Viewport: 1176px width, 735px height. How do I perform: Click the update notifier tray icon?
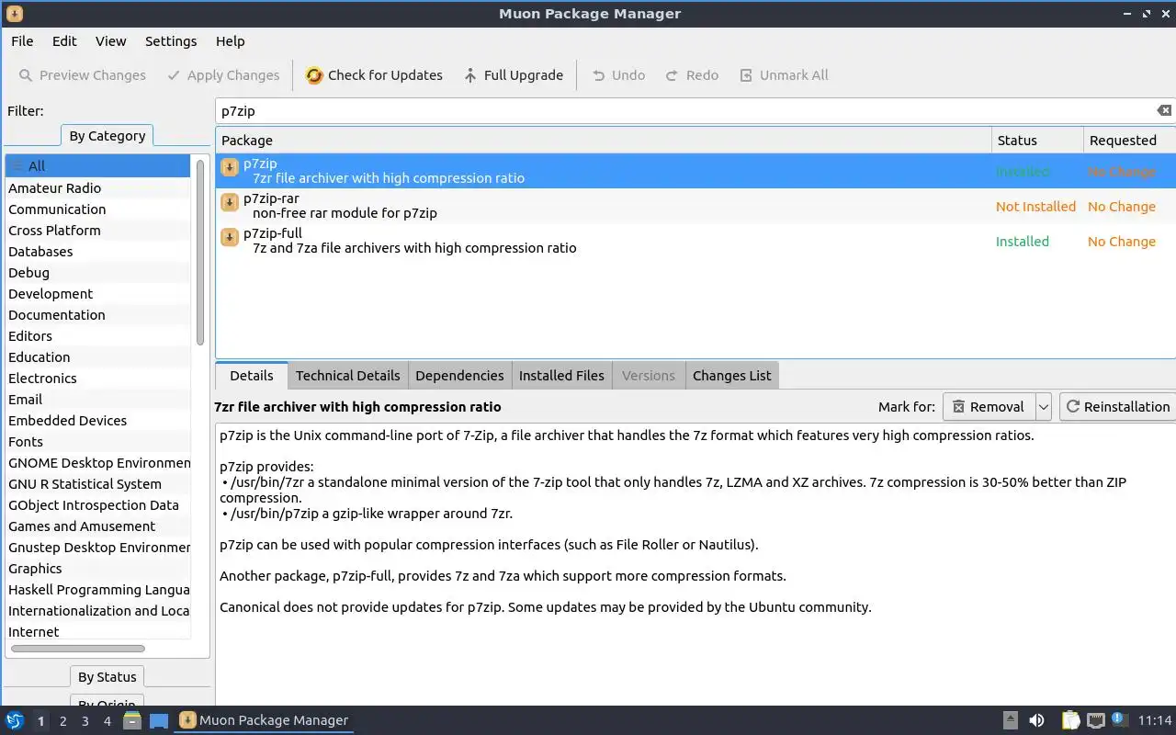tap(1119, 719)
